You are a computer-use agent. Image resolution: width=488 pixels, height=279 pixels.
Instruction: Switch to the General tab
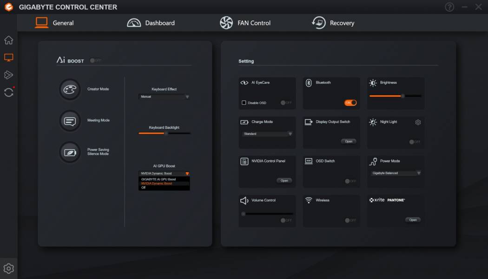54,23
